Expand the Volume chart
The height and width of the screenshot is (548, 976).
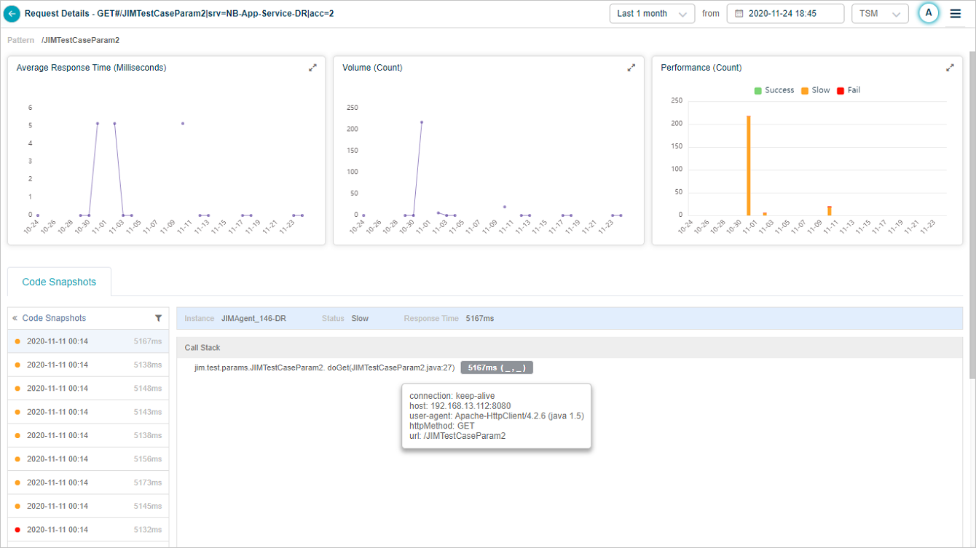pos(631,68)
